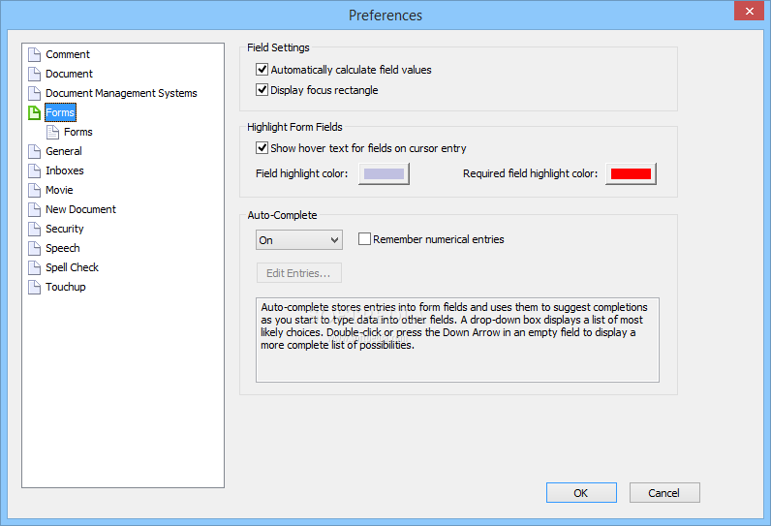The height and width of the screenshot is (526, 771).
Task: Change the Required field highlight color swatch
Action: pyautogui.click(x=631, y=174)
